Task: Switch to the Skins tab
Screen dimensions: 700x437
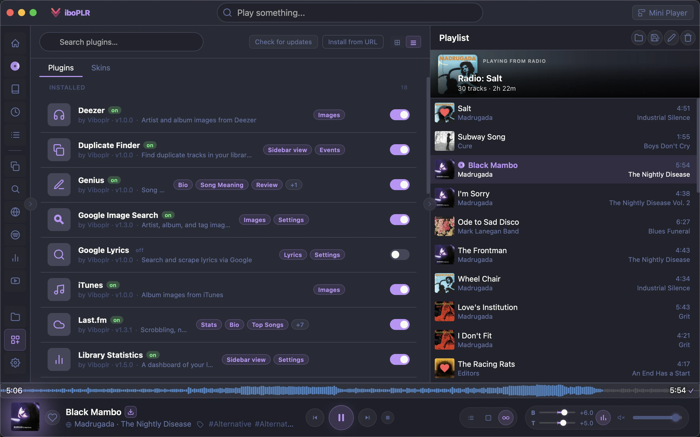Action: [x=101, y=68]
